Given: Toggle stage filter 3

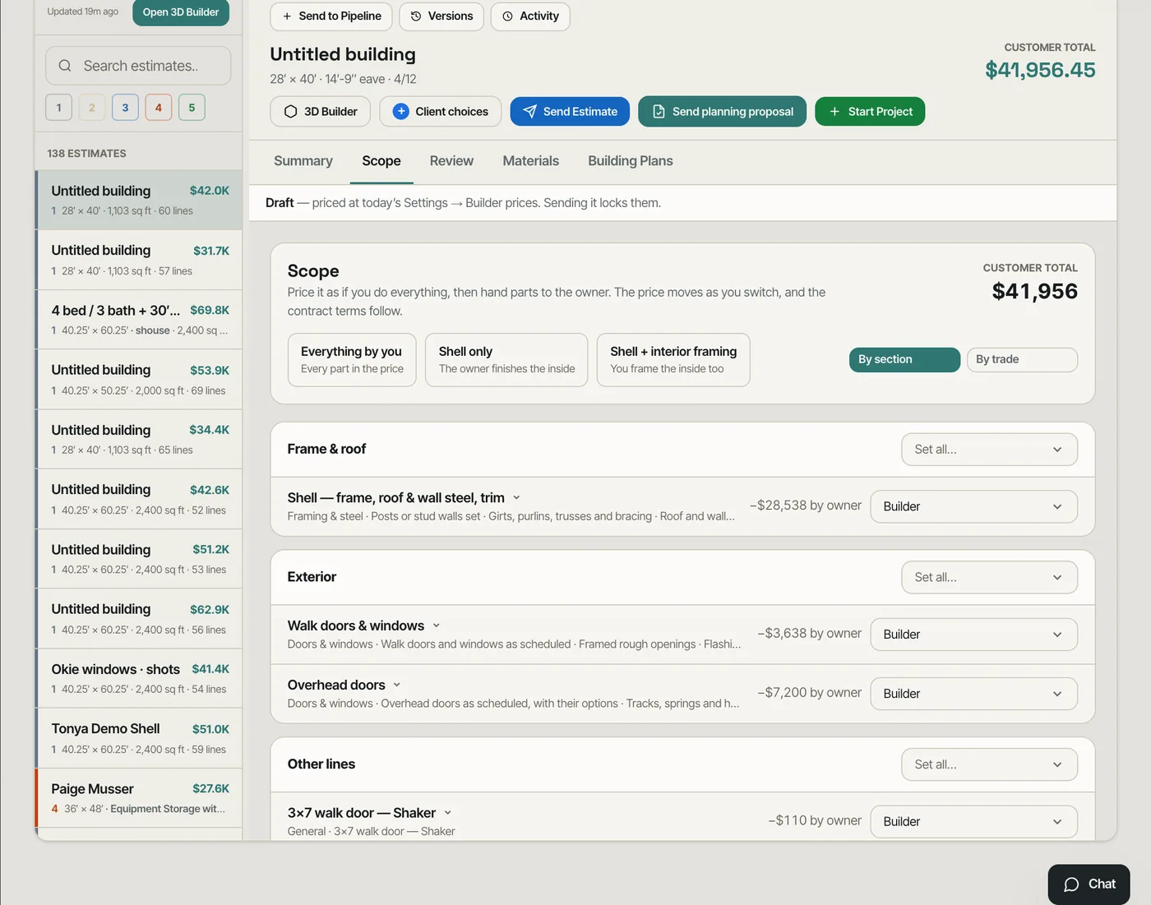Looking at the screenshot, I should click(125, 108).
